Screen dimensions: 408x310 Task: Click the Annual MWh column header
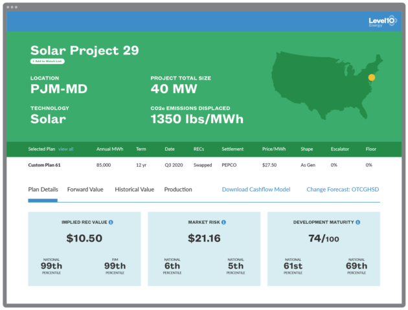pyautogui.click(x=110, y=149)
